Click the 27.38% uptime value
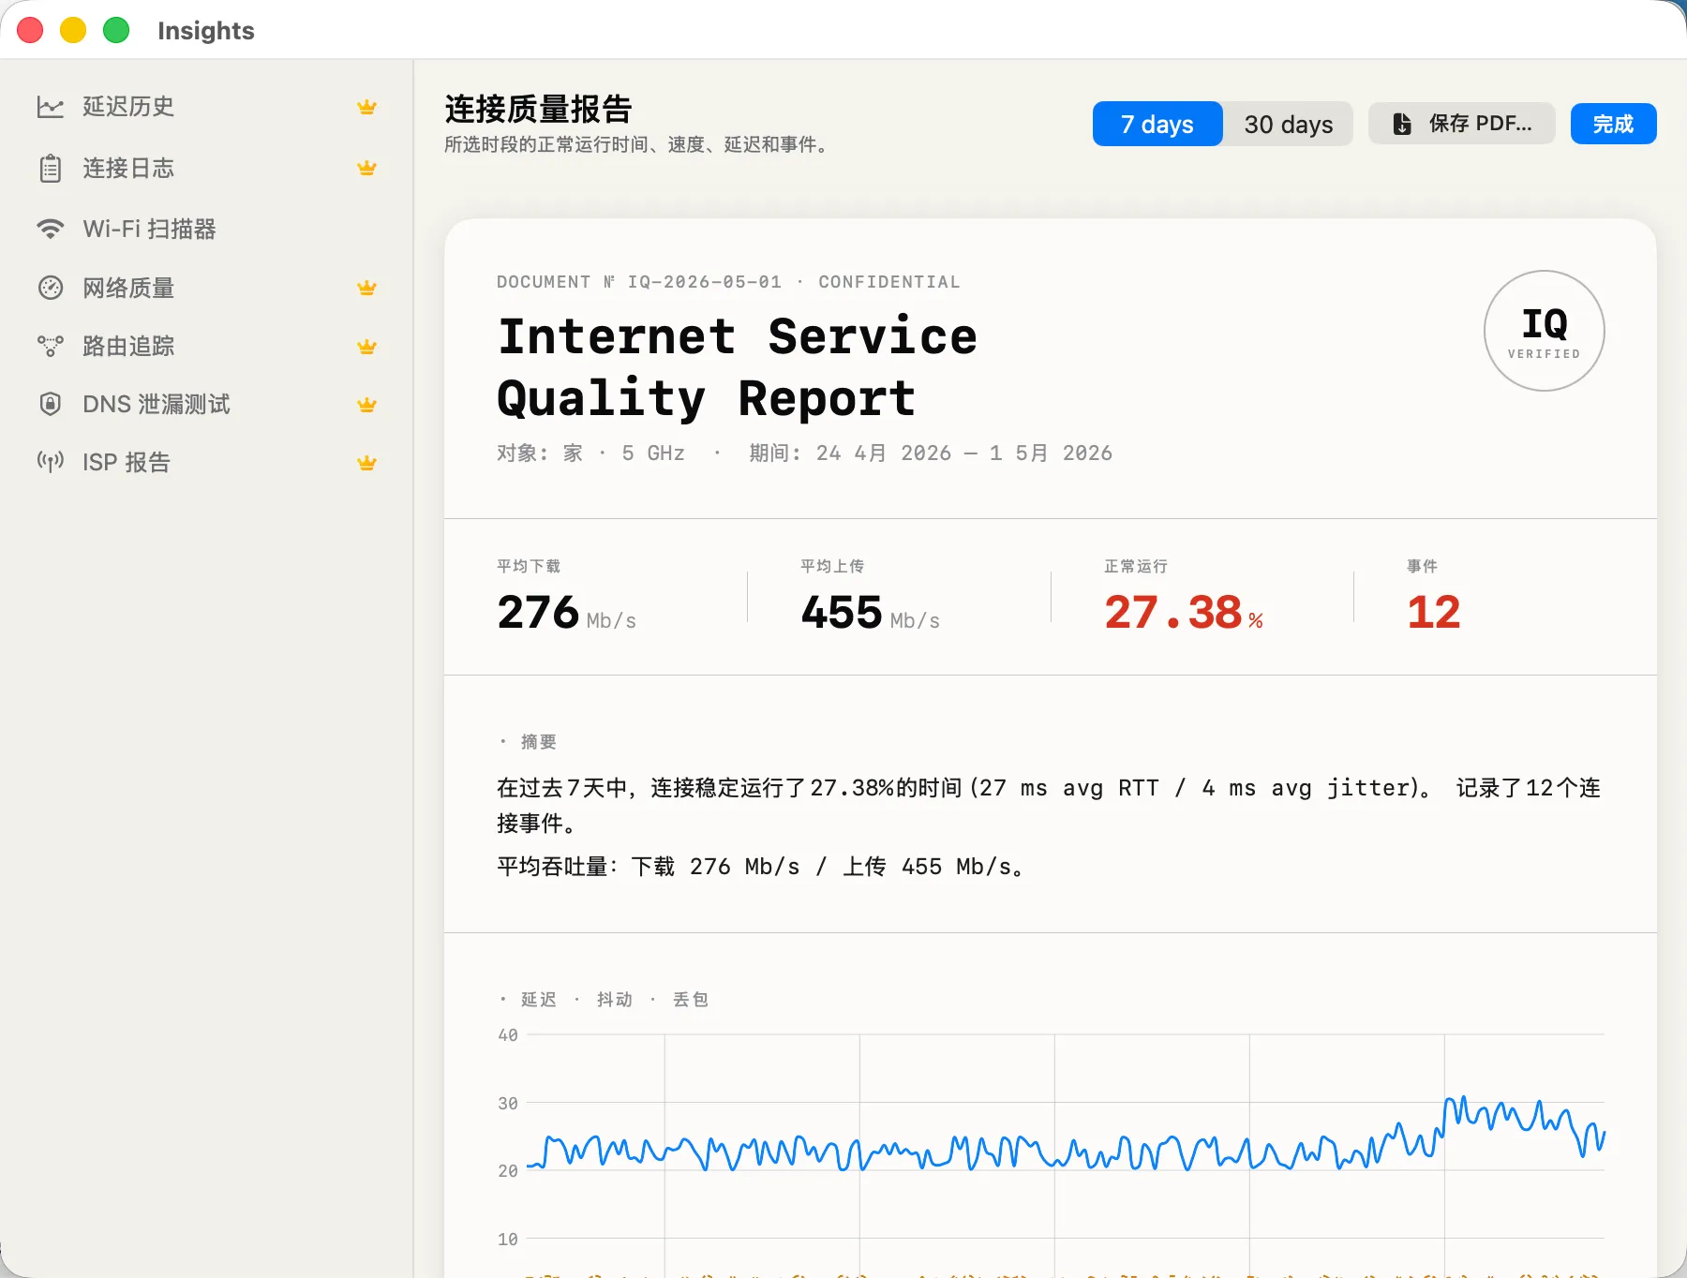Image resolution: width=1687 pixels, height=1278 pixels. [1184, 613]
